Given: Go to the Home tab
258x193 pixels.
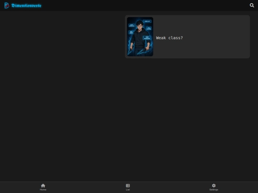Looking at the screenshot, I should 43,187.
